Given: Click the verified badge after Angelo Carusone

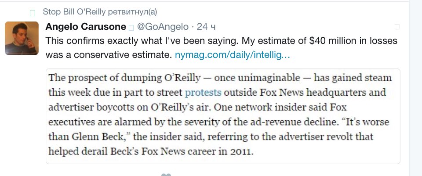Looking at the screenshot, I should pos(131,28).
